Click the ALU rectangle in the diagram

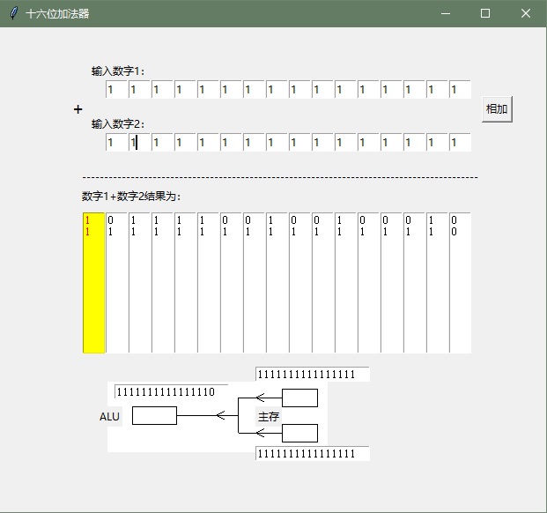coord(154,416)
